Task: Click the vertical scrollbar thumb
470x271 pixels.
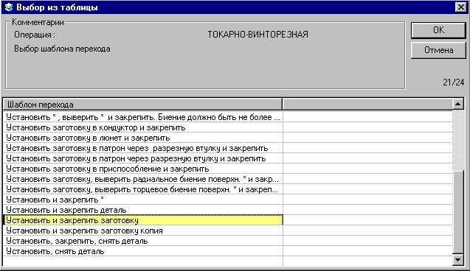Action: point(457,212)
